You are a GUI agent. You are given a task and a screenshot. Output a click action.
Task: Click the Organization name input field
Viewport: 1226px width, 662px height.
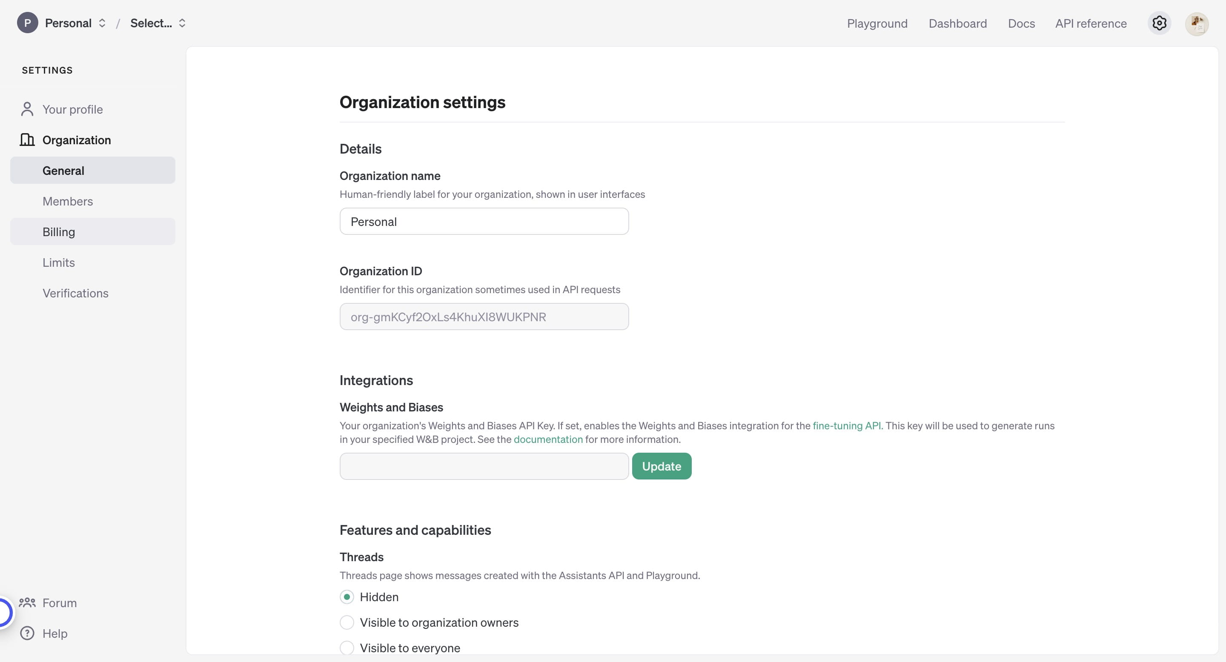(484, 221)
